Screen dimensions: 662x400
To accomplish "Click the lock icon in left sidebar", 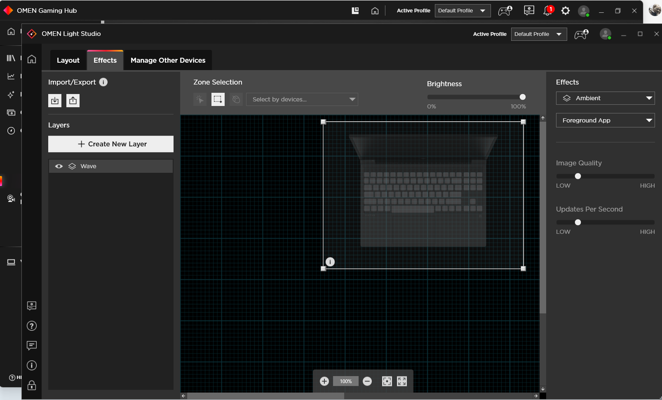I will 32,386.
